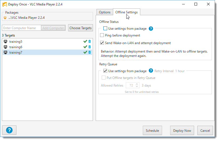Click the trash icon beside training7
This screenshot has width=219, height=141.
89,52
